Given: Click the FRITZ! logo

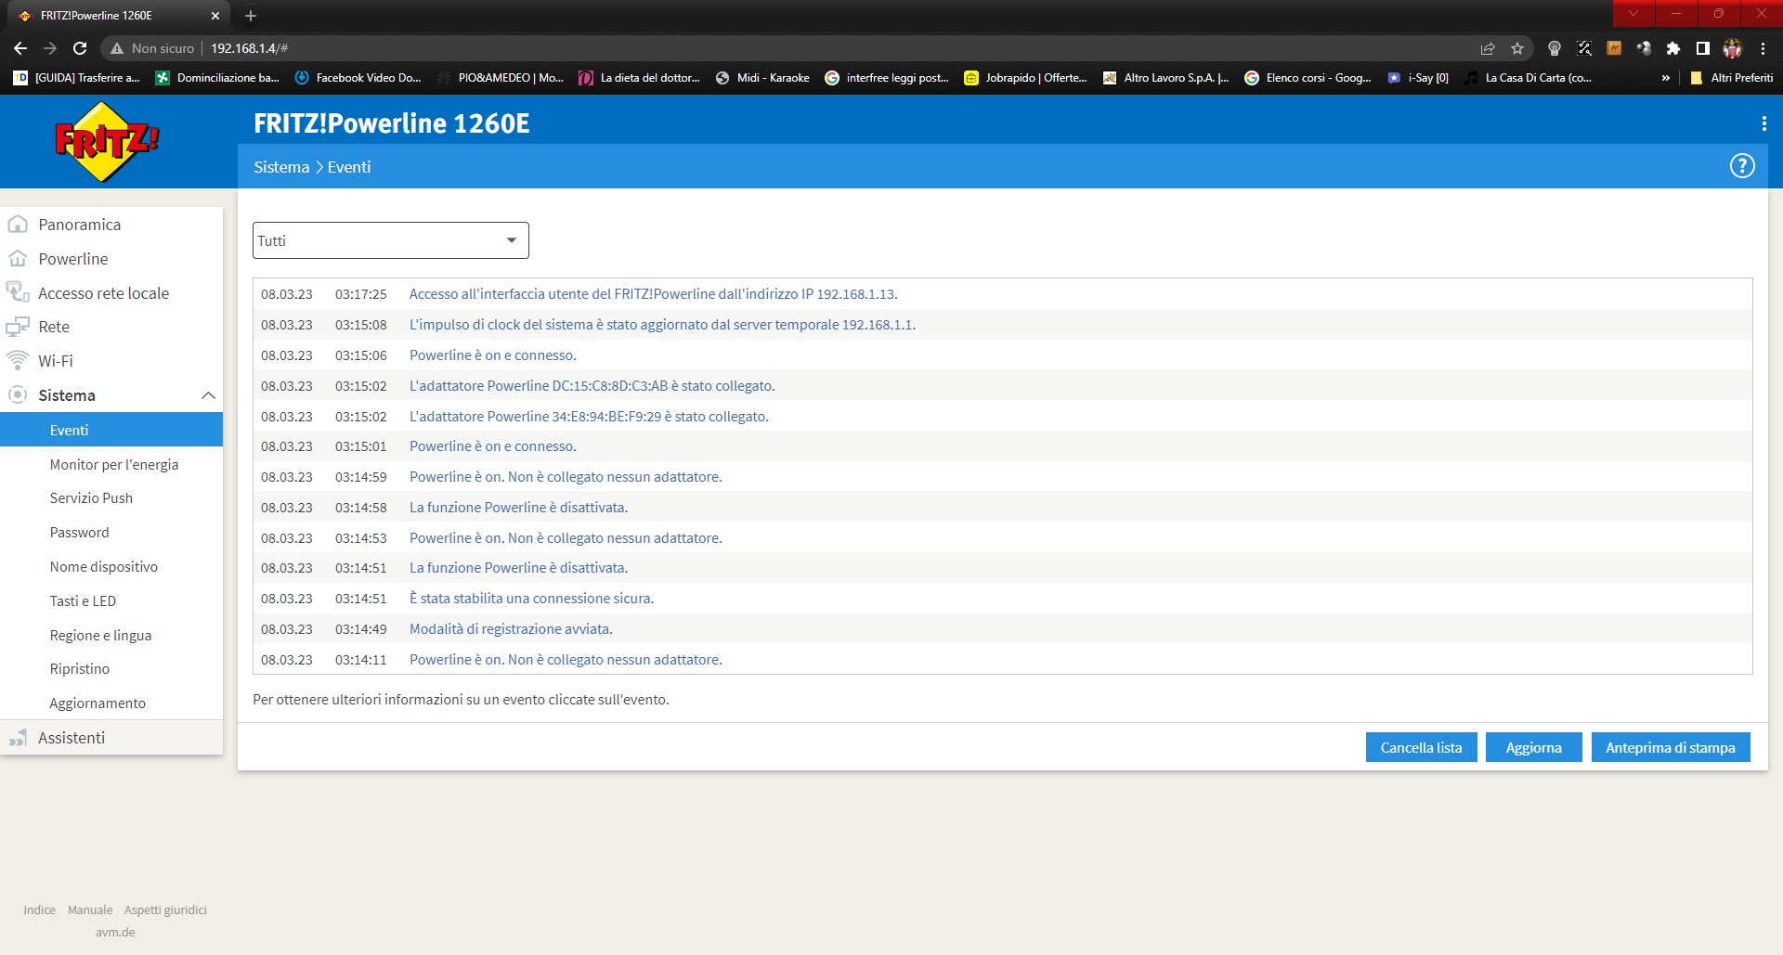Looking at the screenshot, I should (x=108, y=142).
